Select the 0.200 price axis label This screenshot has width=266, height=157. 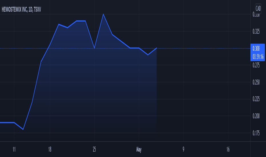point(256,116)
